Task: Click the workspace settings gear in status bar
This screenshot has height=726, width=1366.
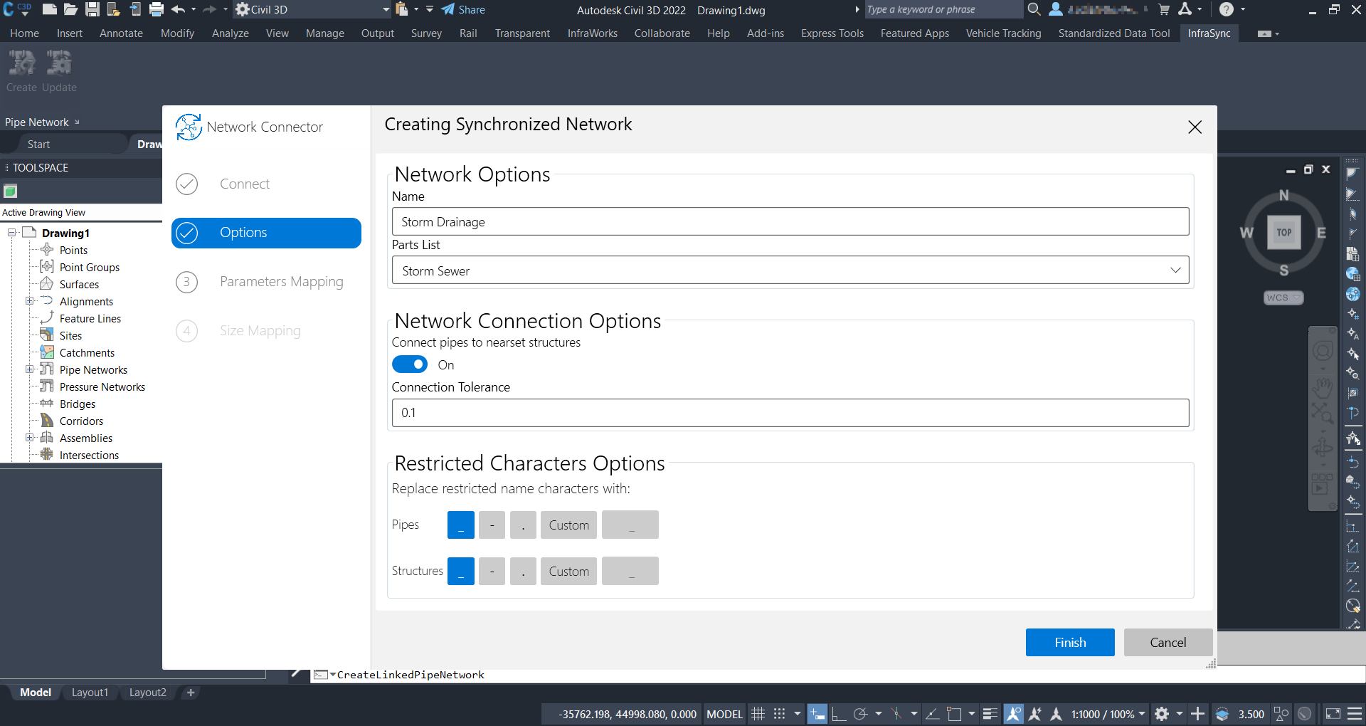Action: point(1162,714)
